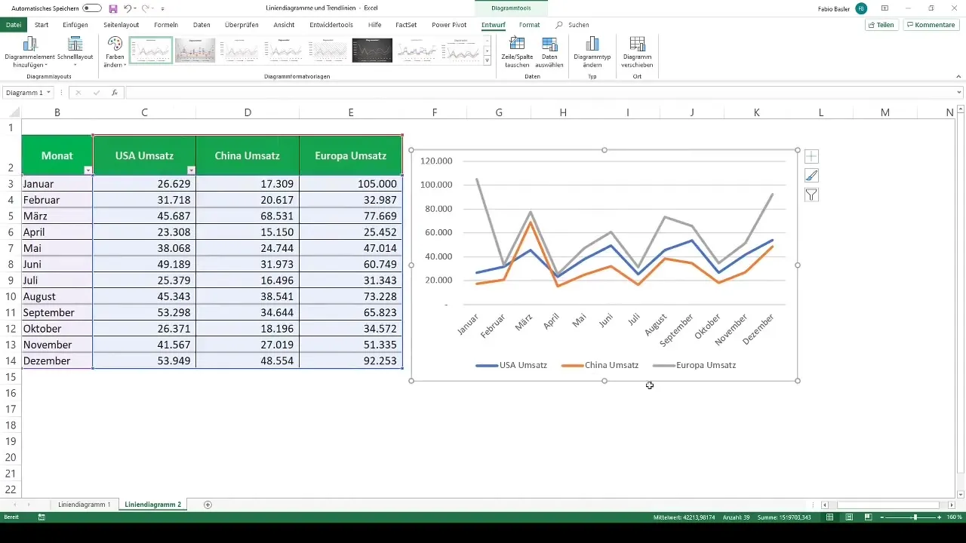Add a new sheet with plus icon
Viewport: 966px width, 543px height.
(208, 505)
